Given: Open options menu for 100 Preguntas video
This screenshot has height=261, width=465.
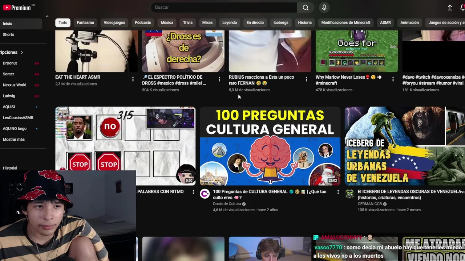Looking at the screenshot, I should (338, 192).
